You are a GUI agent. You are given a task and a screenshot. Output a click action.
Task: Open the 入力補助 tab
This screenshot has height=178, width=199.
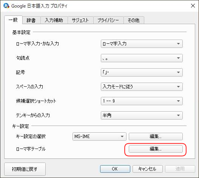54,20
